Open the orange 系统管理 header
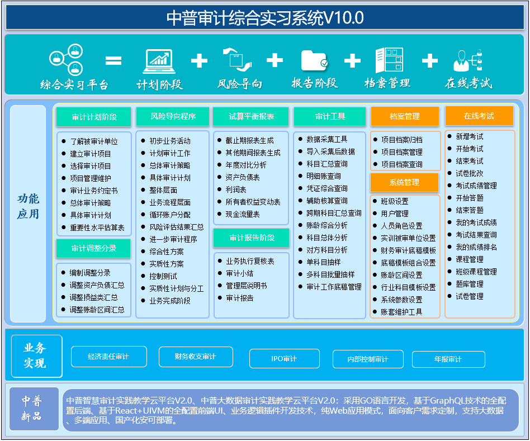The image size is (530, 441). click(404, 182)
